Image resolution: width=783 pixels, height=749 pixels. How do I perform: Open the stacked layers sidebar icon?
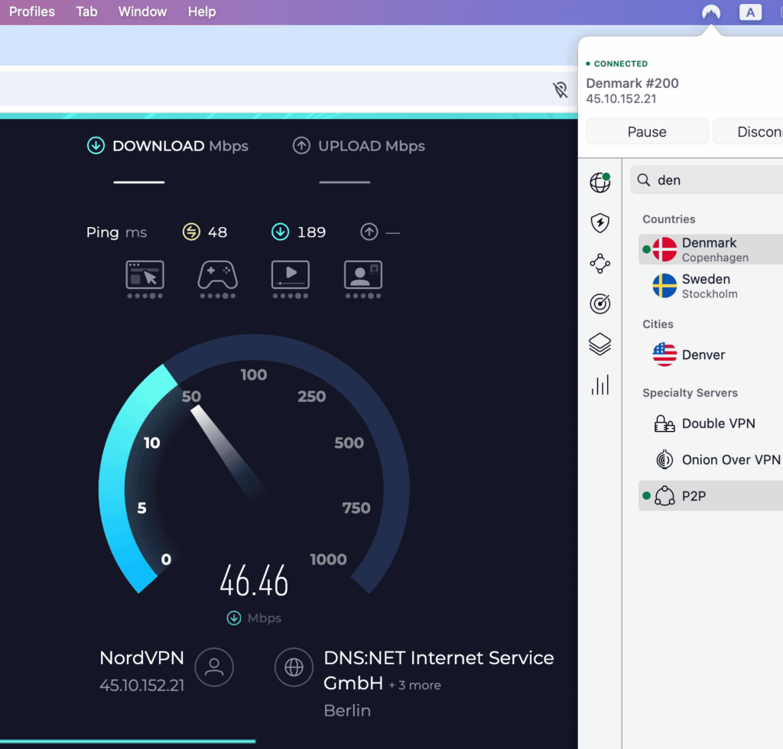(x=600, y=345)
